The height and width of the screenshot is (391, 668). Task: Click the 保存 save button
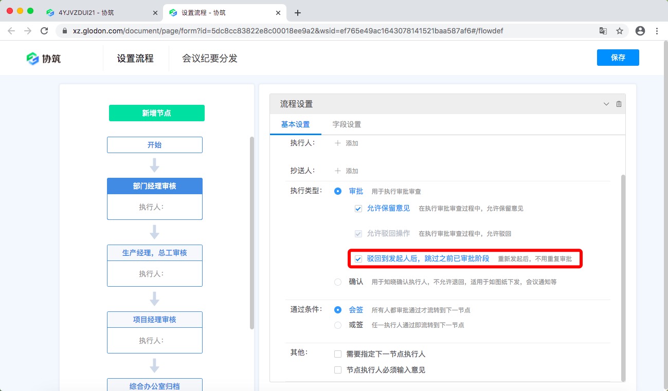618,58
